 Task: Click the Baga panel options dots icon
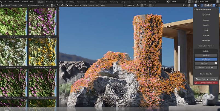[217, 9]
